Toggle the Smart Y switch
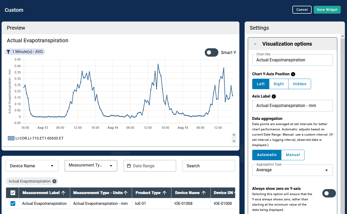 point(212,52)
